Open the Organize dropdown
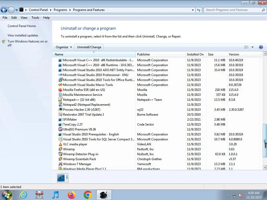Image resolution: width=267 pixels, height=200 pixels. point(64,47)
